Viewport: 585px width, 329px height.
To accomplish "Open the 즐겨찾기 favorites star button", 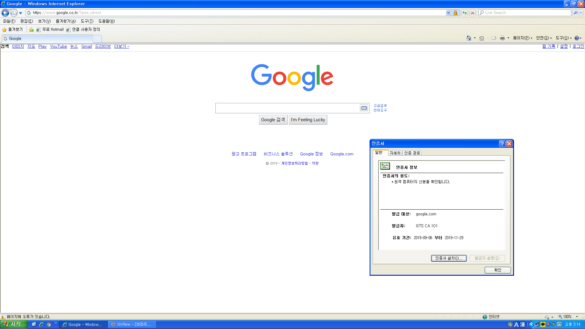I will pos(12,30).
